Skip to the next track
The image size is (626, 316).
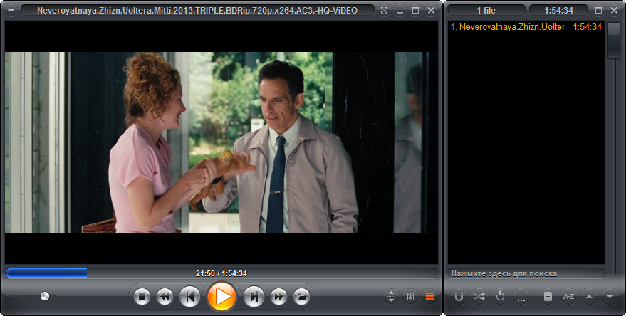(254, 297)
